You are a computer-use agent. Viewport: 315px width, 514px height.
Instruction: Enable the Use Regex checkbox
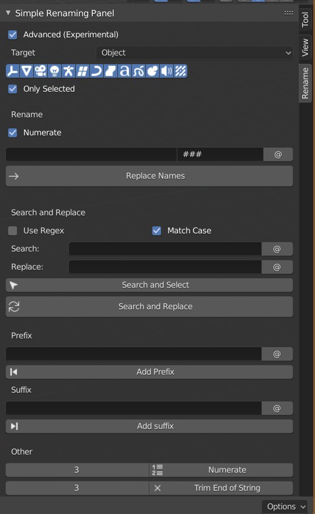pyautogui.click(x=13, y=231)
